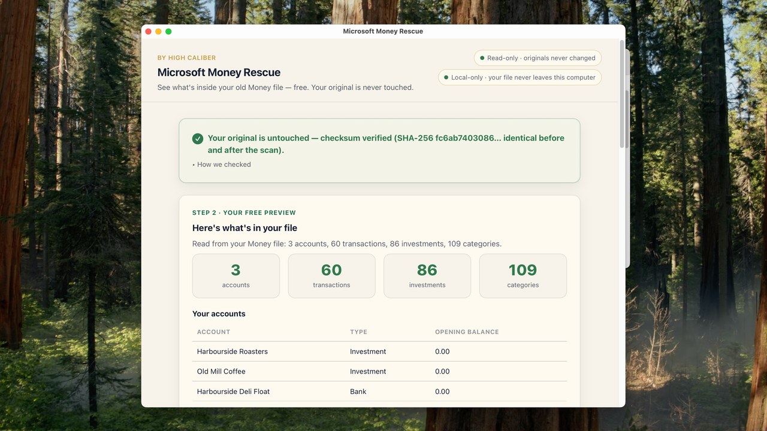Click the green checkmark verification icon

(198, 139)
